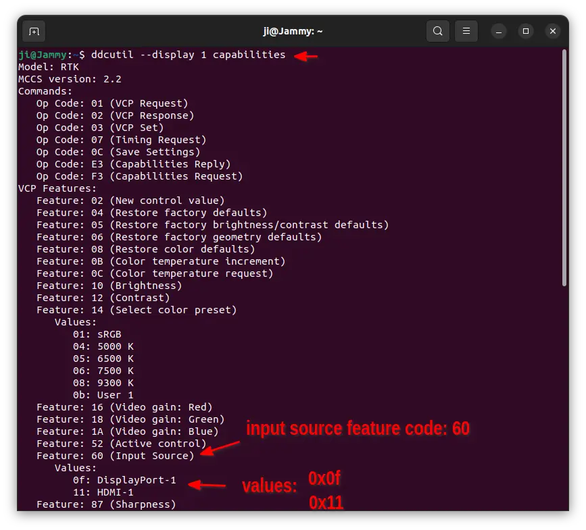
Task: Click Feature: 05 brightness/contrast defaults line
Action: pyautogui.click(x=213, y=225)
